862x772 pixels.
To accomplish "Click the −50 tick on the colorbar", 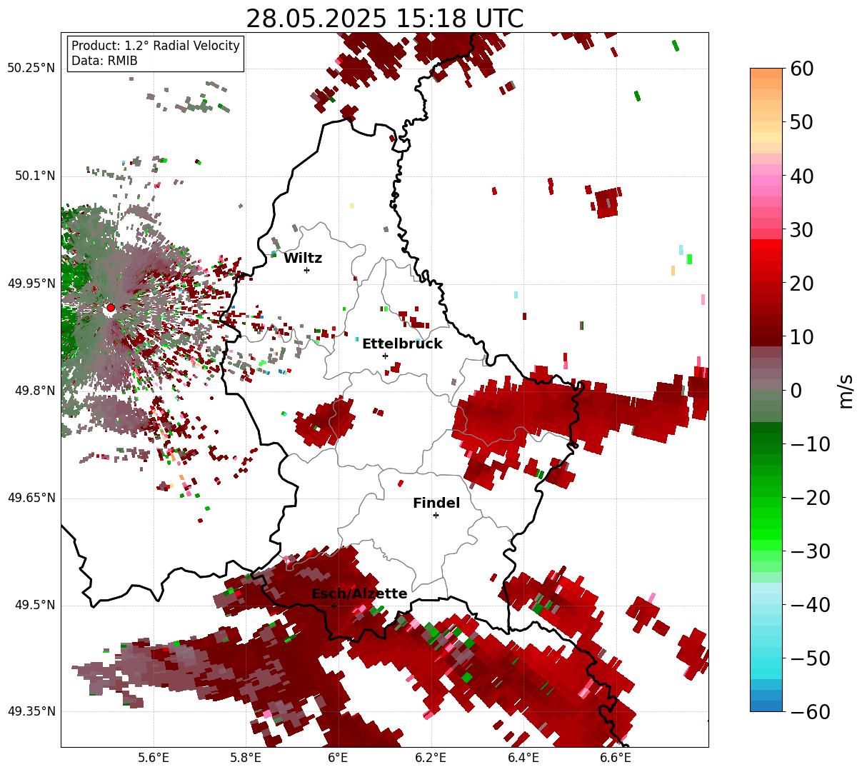I will tap(810, 658).
